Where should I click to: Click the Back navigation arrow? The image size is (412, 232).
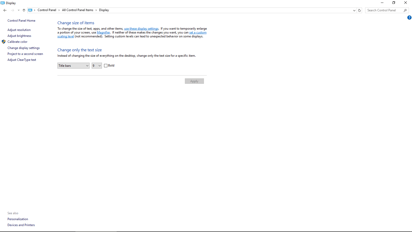pyautogui.click(x=5, y=10)
